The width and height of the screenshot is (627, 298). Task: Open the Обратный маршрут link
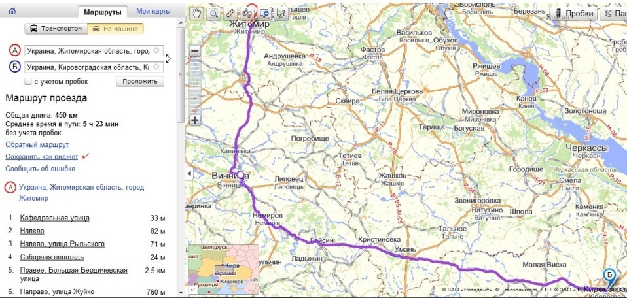coord(37,144)
